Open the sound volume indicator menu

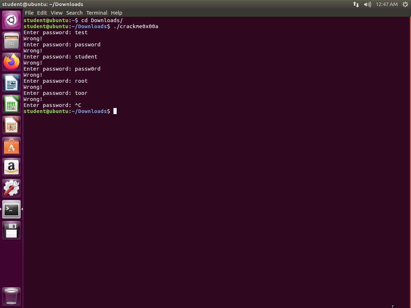(367, 4)
